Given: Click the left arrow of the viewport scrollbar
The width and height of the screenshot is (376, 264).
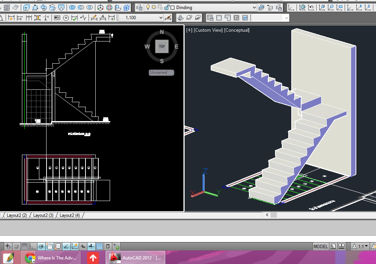Looking at the screenshot, I should pyautogui.click(x=267, y=215).
